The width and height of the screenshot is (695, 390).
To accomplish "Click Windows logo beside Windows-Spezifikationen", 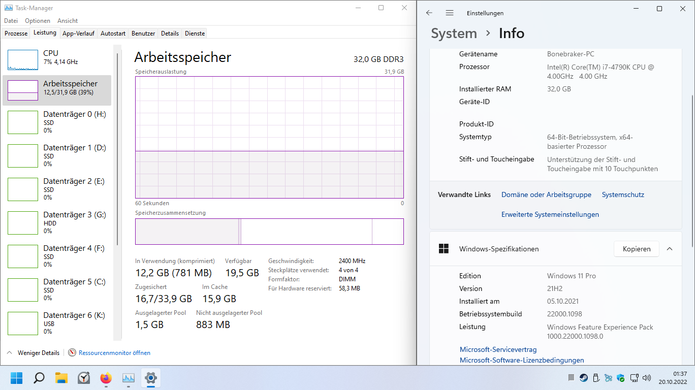I will [x=444, y=249].
